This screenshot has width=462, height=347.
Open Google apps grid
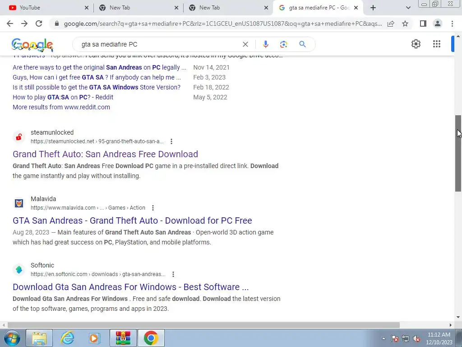pos(437,44)
